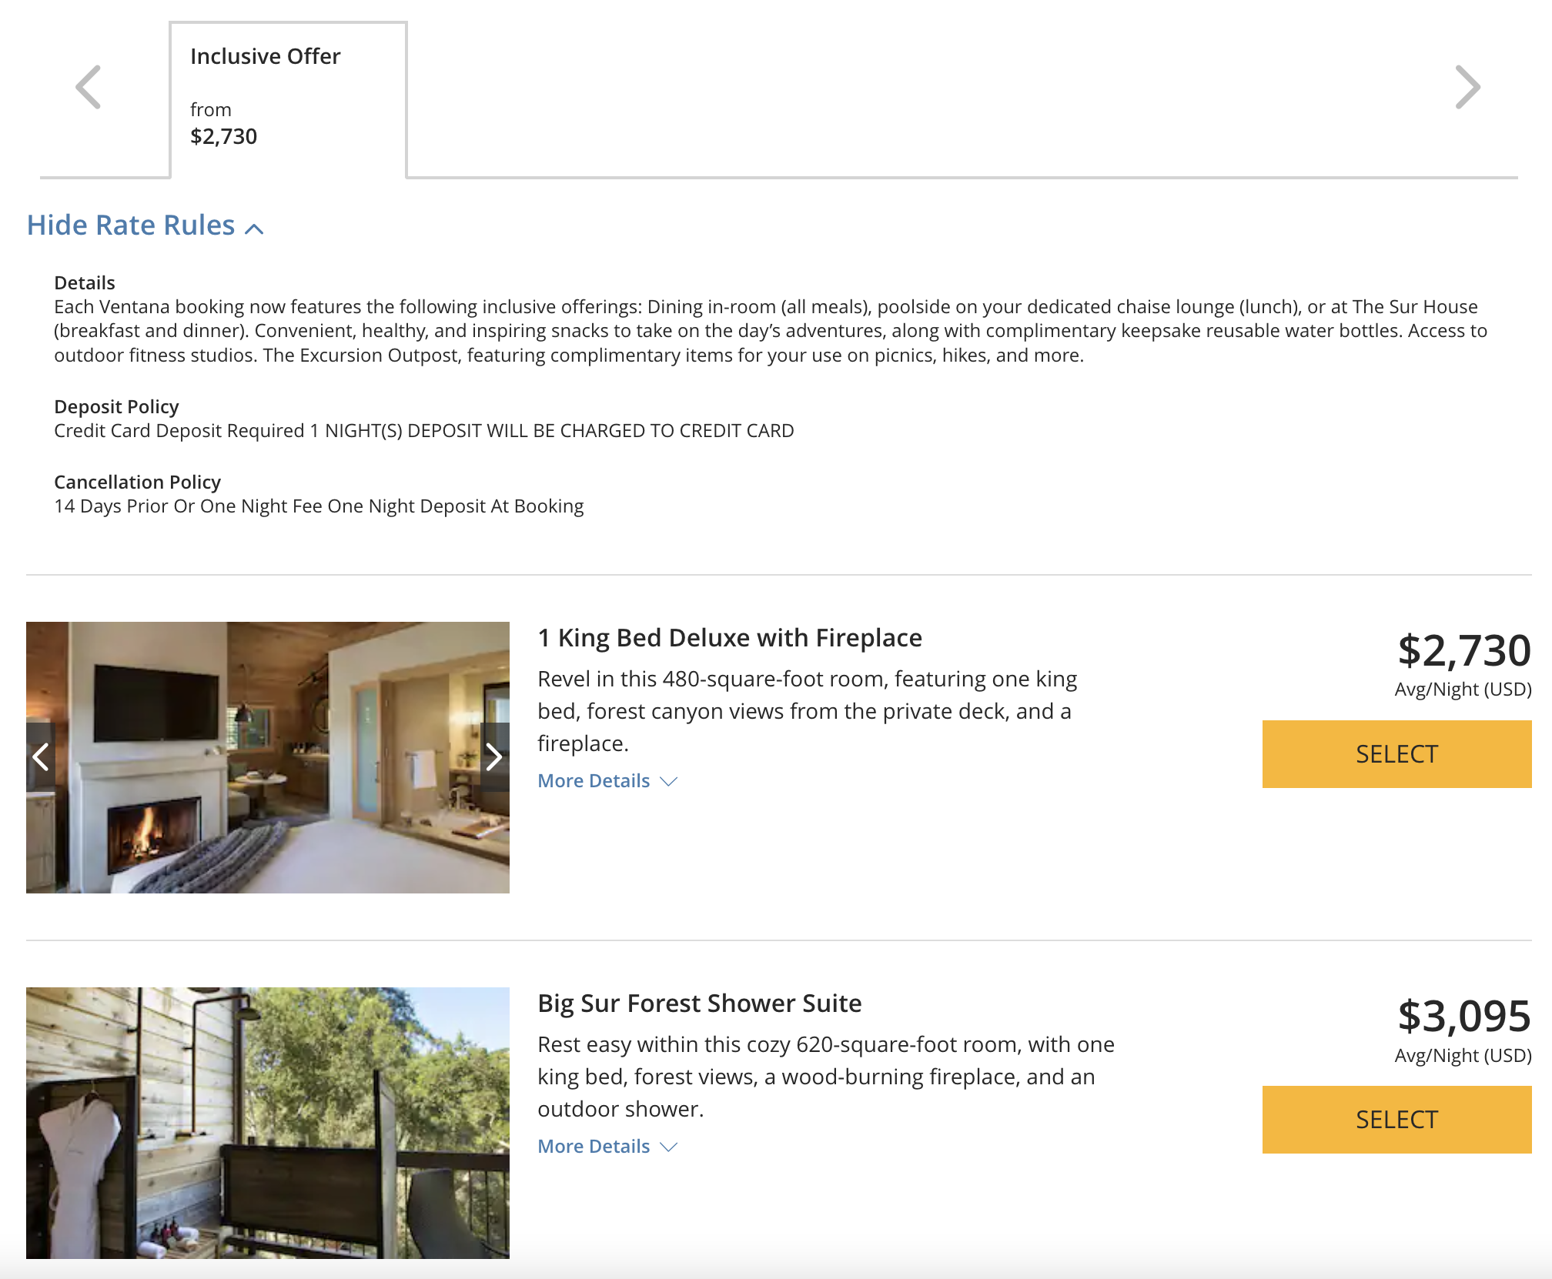Expand More Details text for King Bed Deluxe
1552x1279 pixels.
point(594,781)
